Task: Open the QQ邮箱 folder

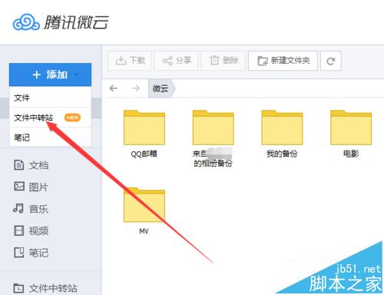Action: click(x=144, y=128)
